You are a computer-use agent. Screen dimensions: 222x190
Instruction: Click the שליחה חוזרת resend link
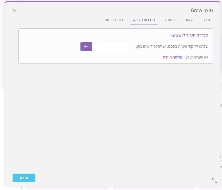coord(173,57)
